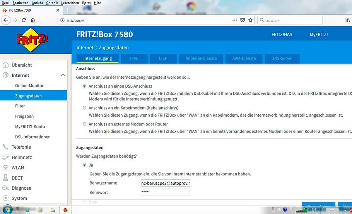
Task: Open page actions three-dot menu in address bar
Action: 234,20
